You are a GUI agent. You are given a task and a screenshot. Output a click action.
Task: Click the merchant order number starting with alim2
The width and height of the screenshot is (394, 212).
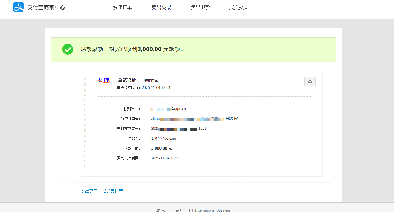pos(195,118)
